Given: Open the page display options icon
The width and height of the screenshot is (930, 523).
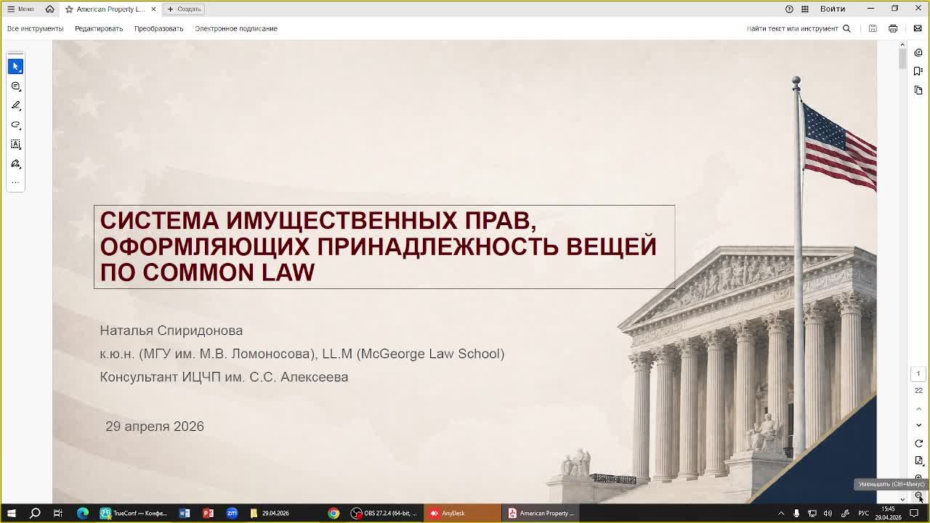Looking at the screenshot, I should (x=918, y=461).
